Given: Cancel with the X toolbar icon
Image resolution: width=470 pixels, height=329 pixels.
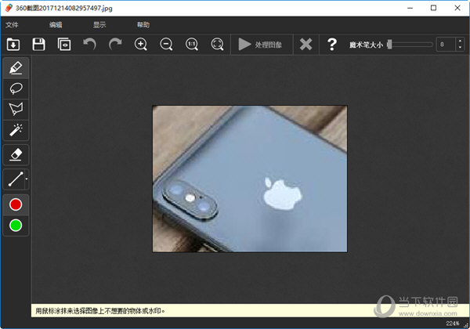Looking at the screenshot, I should click(x=305, y=45).
